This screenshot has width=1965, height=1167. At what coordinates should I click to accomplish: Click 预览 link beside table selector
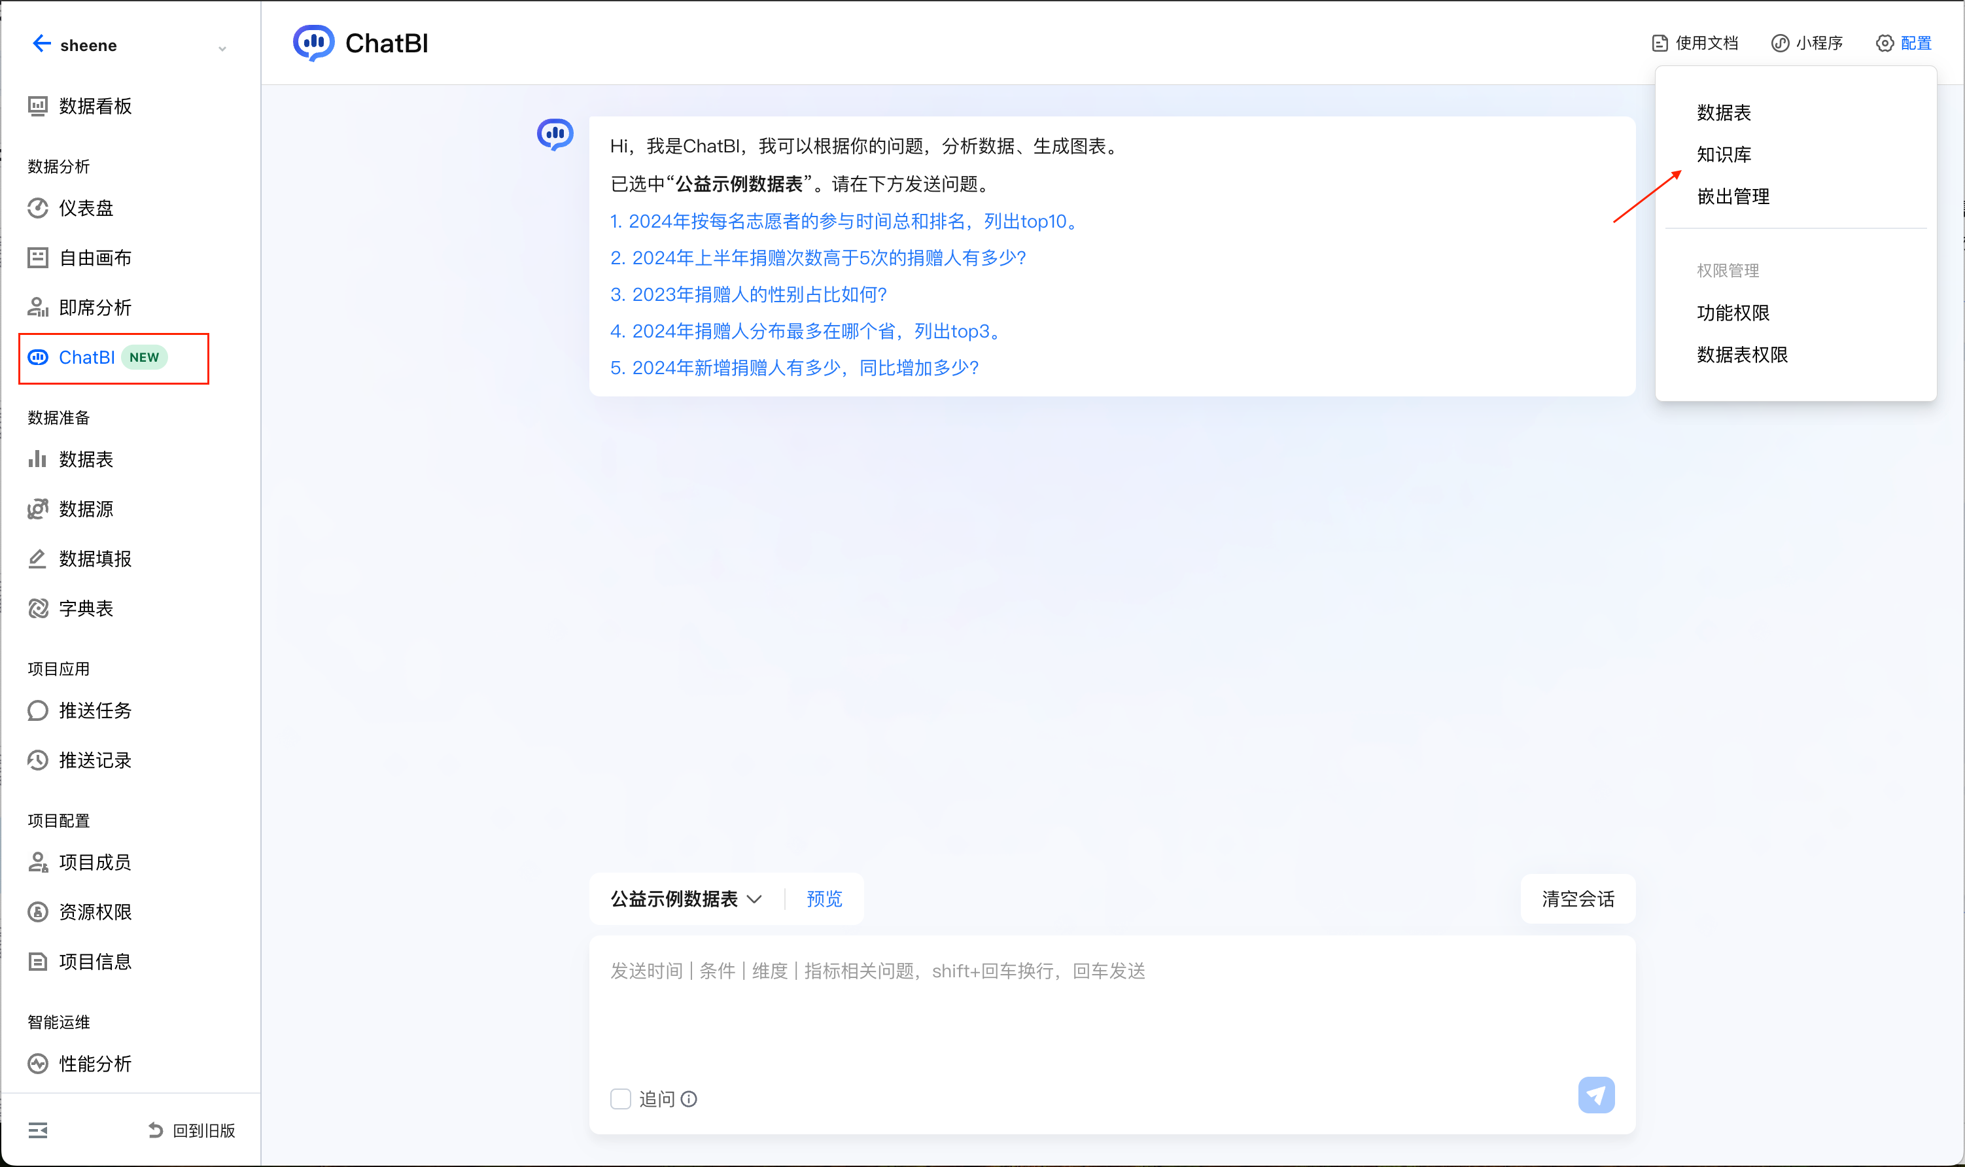(x=824, y=899)
